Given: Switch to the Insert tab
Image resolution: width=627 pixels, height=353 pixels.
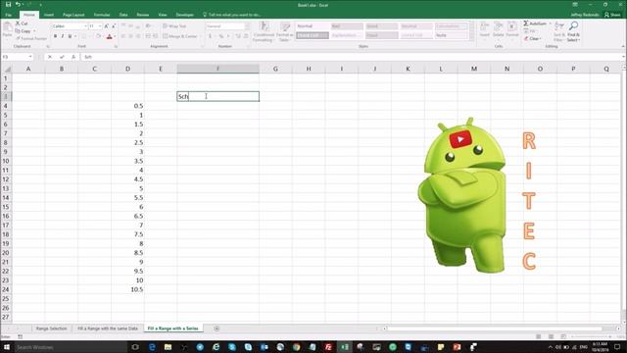Looking at the screenshot, I should click(x=49, y=15).
